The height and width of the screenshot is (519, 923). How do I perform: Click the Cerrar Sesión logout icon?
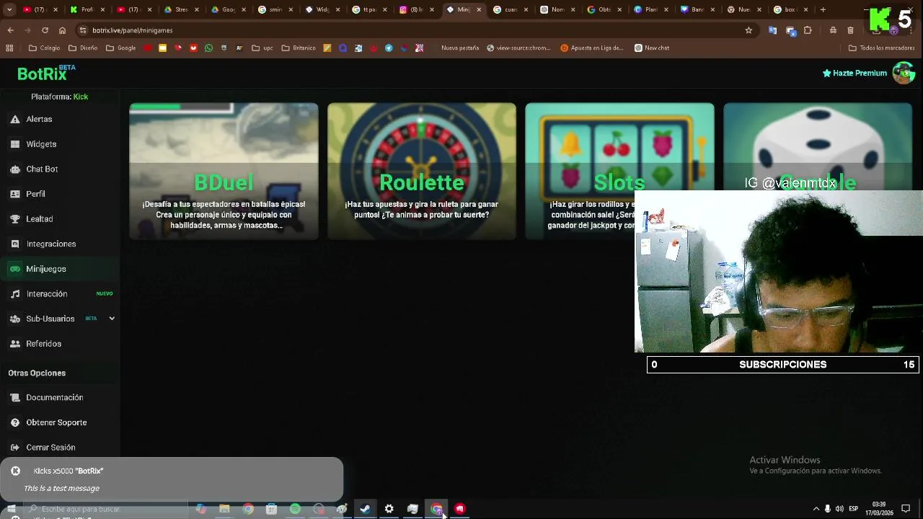tap(15, 448)
